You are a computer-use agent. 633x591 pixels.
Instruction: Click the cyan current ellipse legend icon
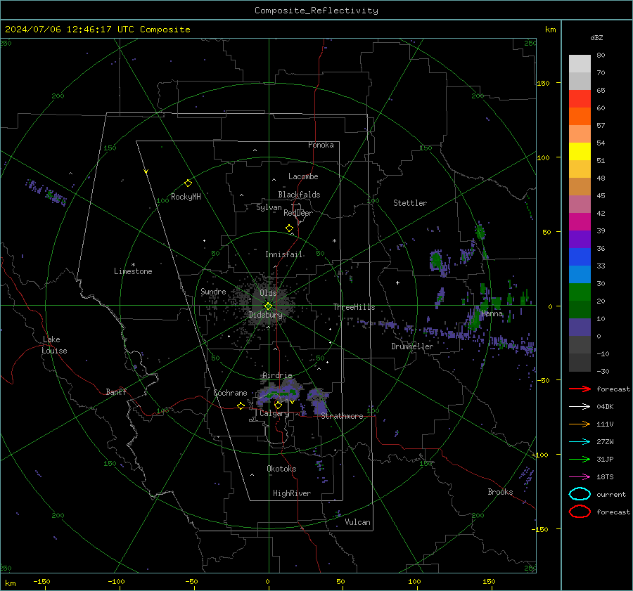[x=580, y=494]
